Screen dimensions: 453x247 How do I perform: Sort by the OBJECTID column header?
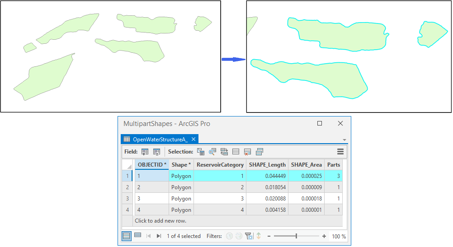point(151,165)
